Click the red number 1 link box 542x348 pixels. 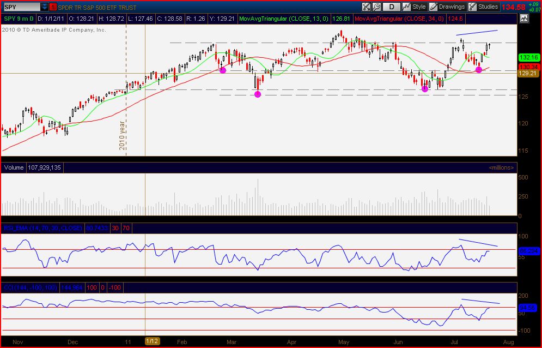coord(53,7)
